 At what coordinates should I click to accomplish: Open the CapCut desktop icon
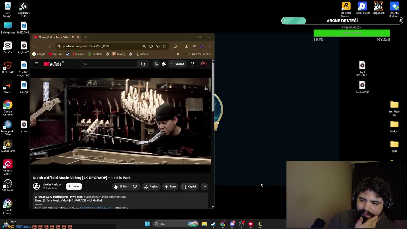point(8,48)
